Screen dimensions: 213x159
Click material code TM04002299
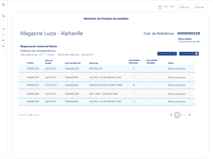tap(72, 94)
